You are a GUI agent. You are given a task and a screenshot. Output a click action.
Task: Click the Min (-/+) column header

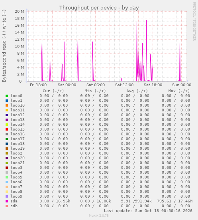pyautogui.click(x=95, y=91)
